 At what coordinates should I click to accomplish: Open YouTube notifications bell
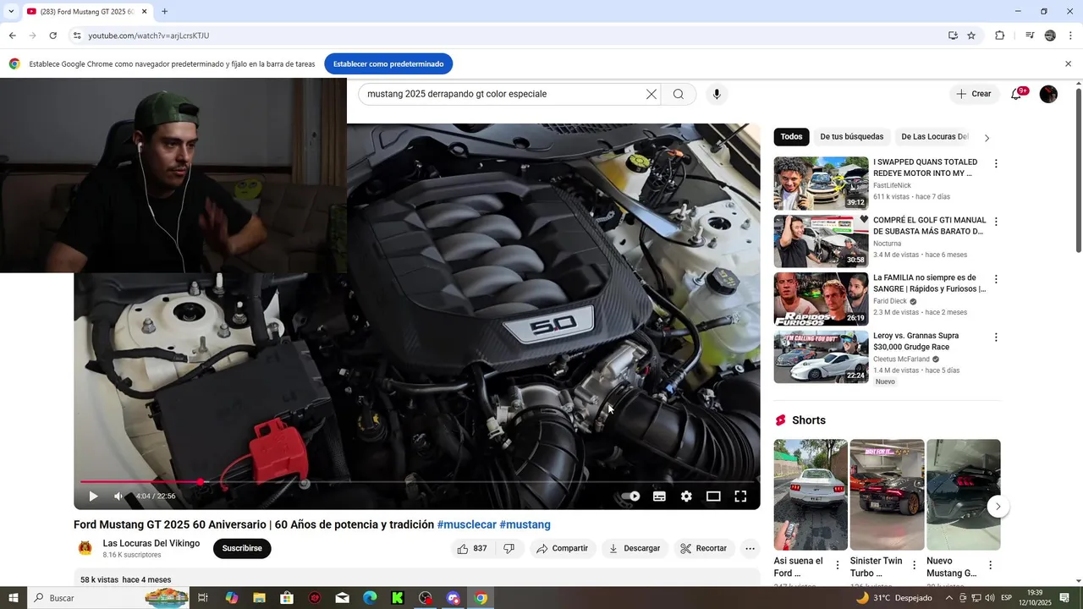point(1016,94)
